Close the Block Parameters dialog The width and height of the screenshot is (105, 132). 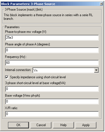(x=101, y=4)
